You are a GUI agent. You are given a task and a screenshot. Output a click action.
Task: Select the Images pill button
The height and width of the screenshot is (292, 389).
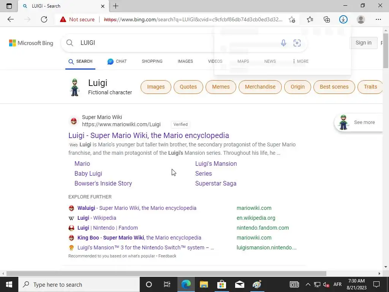tap(156, 87)
